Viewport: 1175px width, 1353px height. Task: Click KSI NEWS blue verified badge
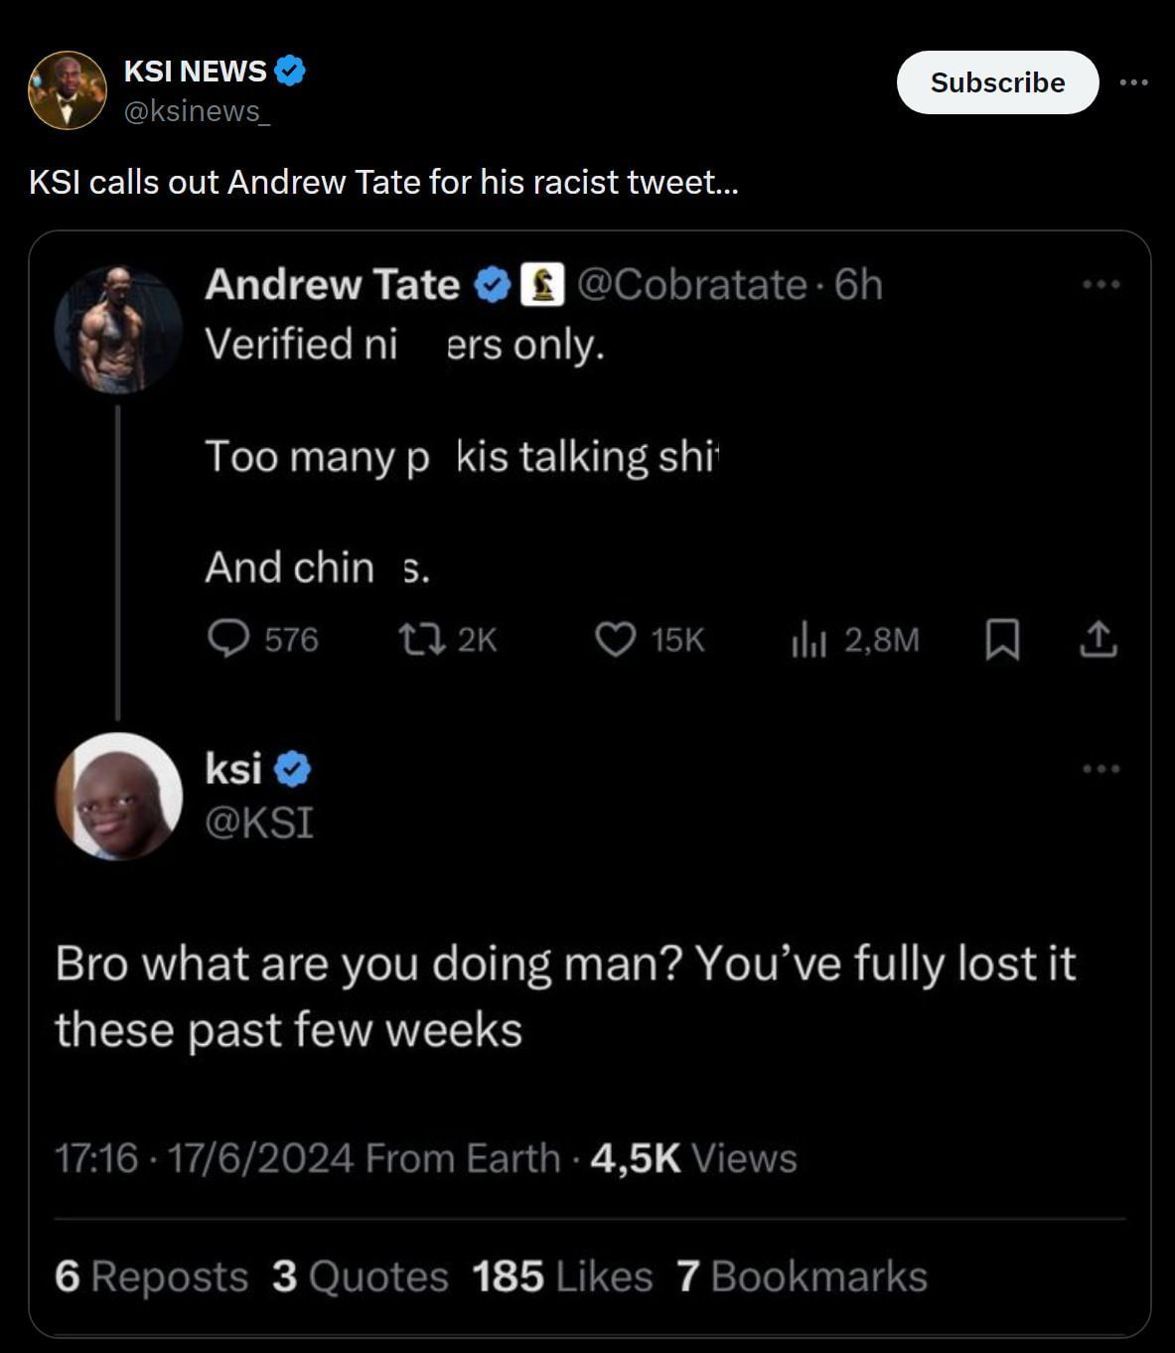click(290, 71)
